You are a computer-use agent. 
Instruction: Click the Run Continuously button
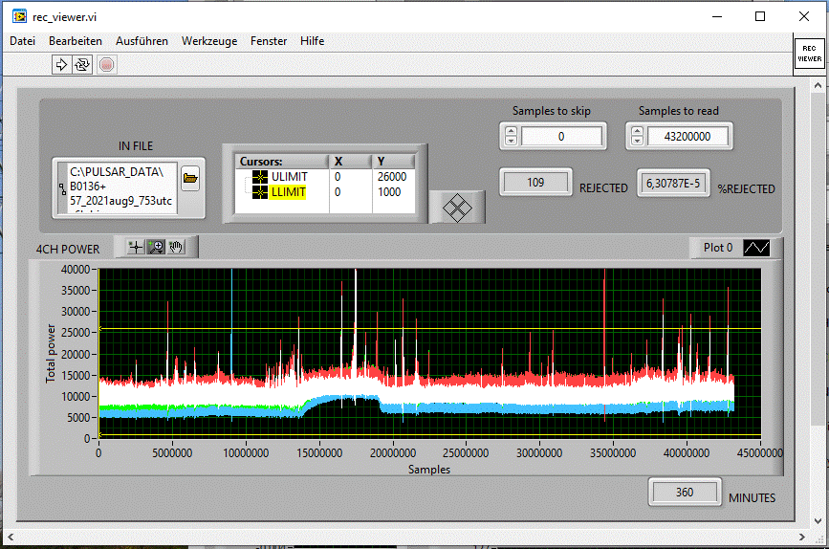(82, 64)
